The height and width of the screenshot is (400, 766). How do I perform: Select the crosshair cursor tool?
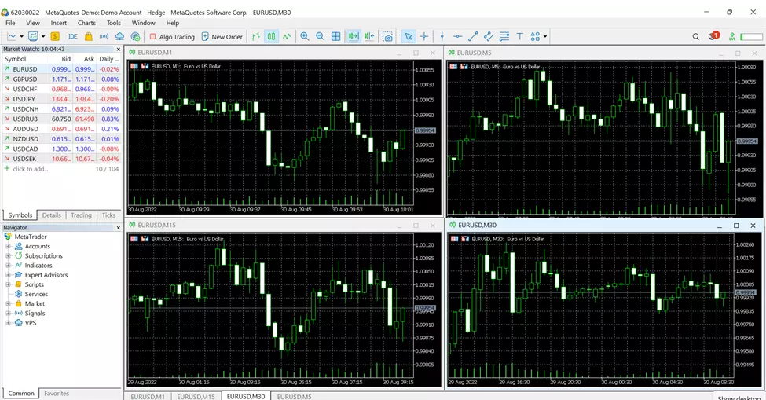[x=424, y=36]
